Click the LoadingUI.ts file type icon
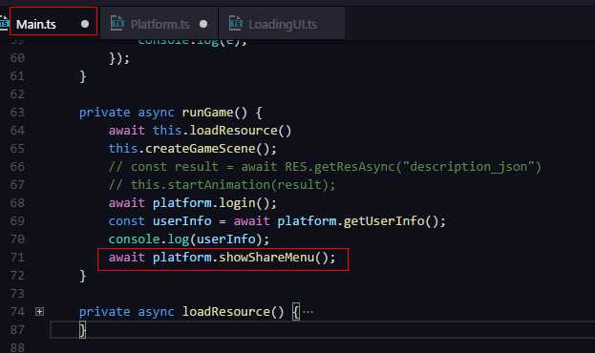The image size is (595, 353). [236, 23]
